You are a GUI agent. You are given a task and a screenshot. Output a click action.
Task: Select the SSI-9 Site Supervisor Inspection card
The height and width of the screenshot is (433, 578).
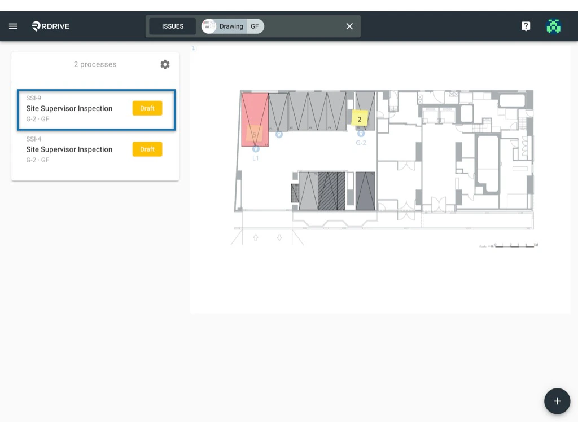[96, 110]
